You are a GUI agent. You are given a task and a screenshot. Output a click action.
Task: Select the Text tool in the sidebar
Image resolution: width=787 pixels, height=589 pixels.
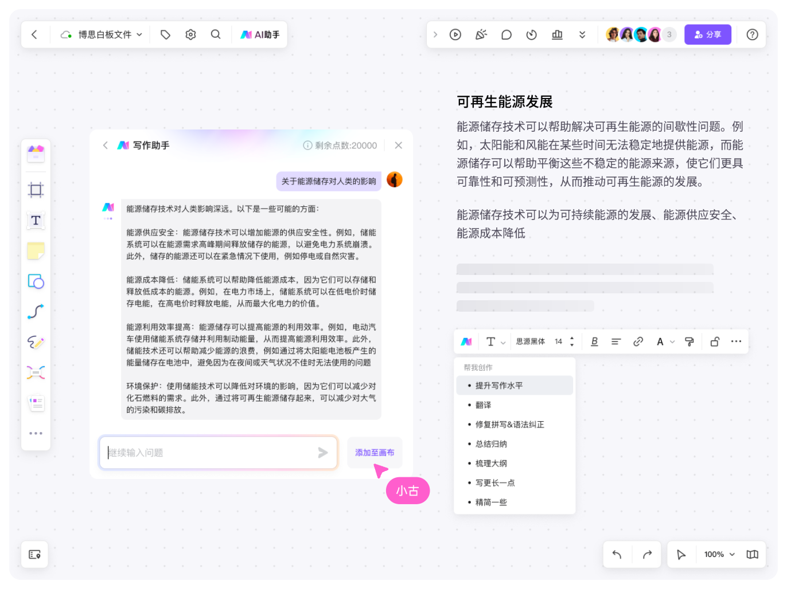36,220
